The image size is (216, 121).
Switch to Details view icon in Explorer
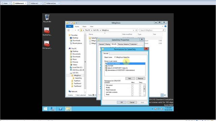162,95
